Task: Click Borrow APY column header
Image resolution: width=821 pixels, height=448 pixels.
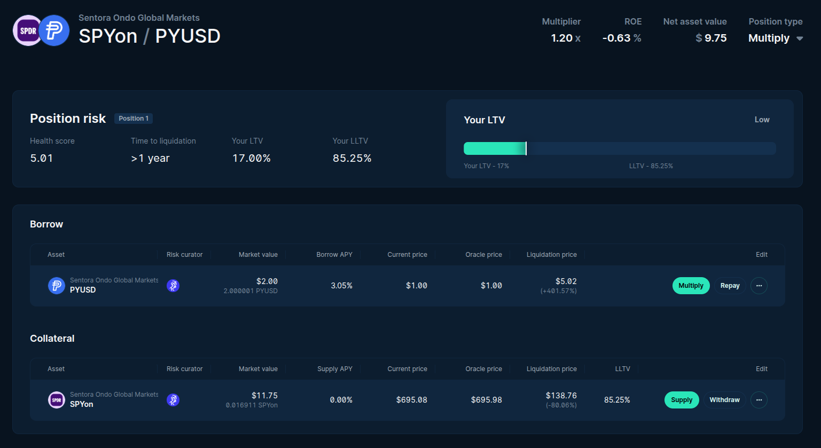Action: pos(334,255)
